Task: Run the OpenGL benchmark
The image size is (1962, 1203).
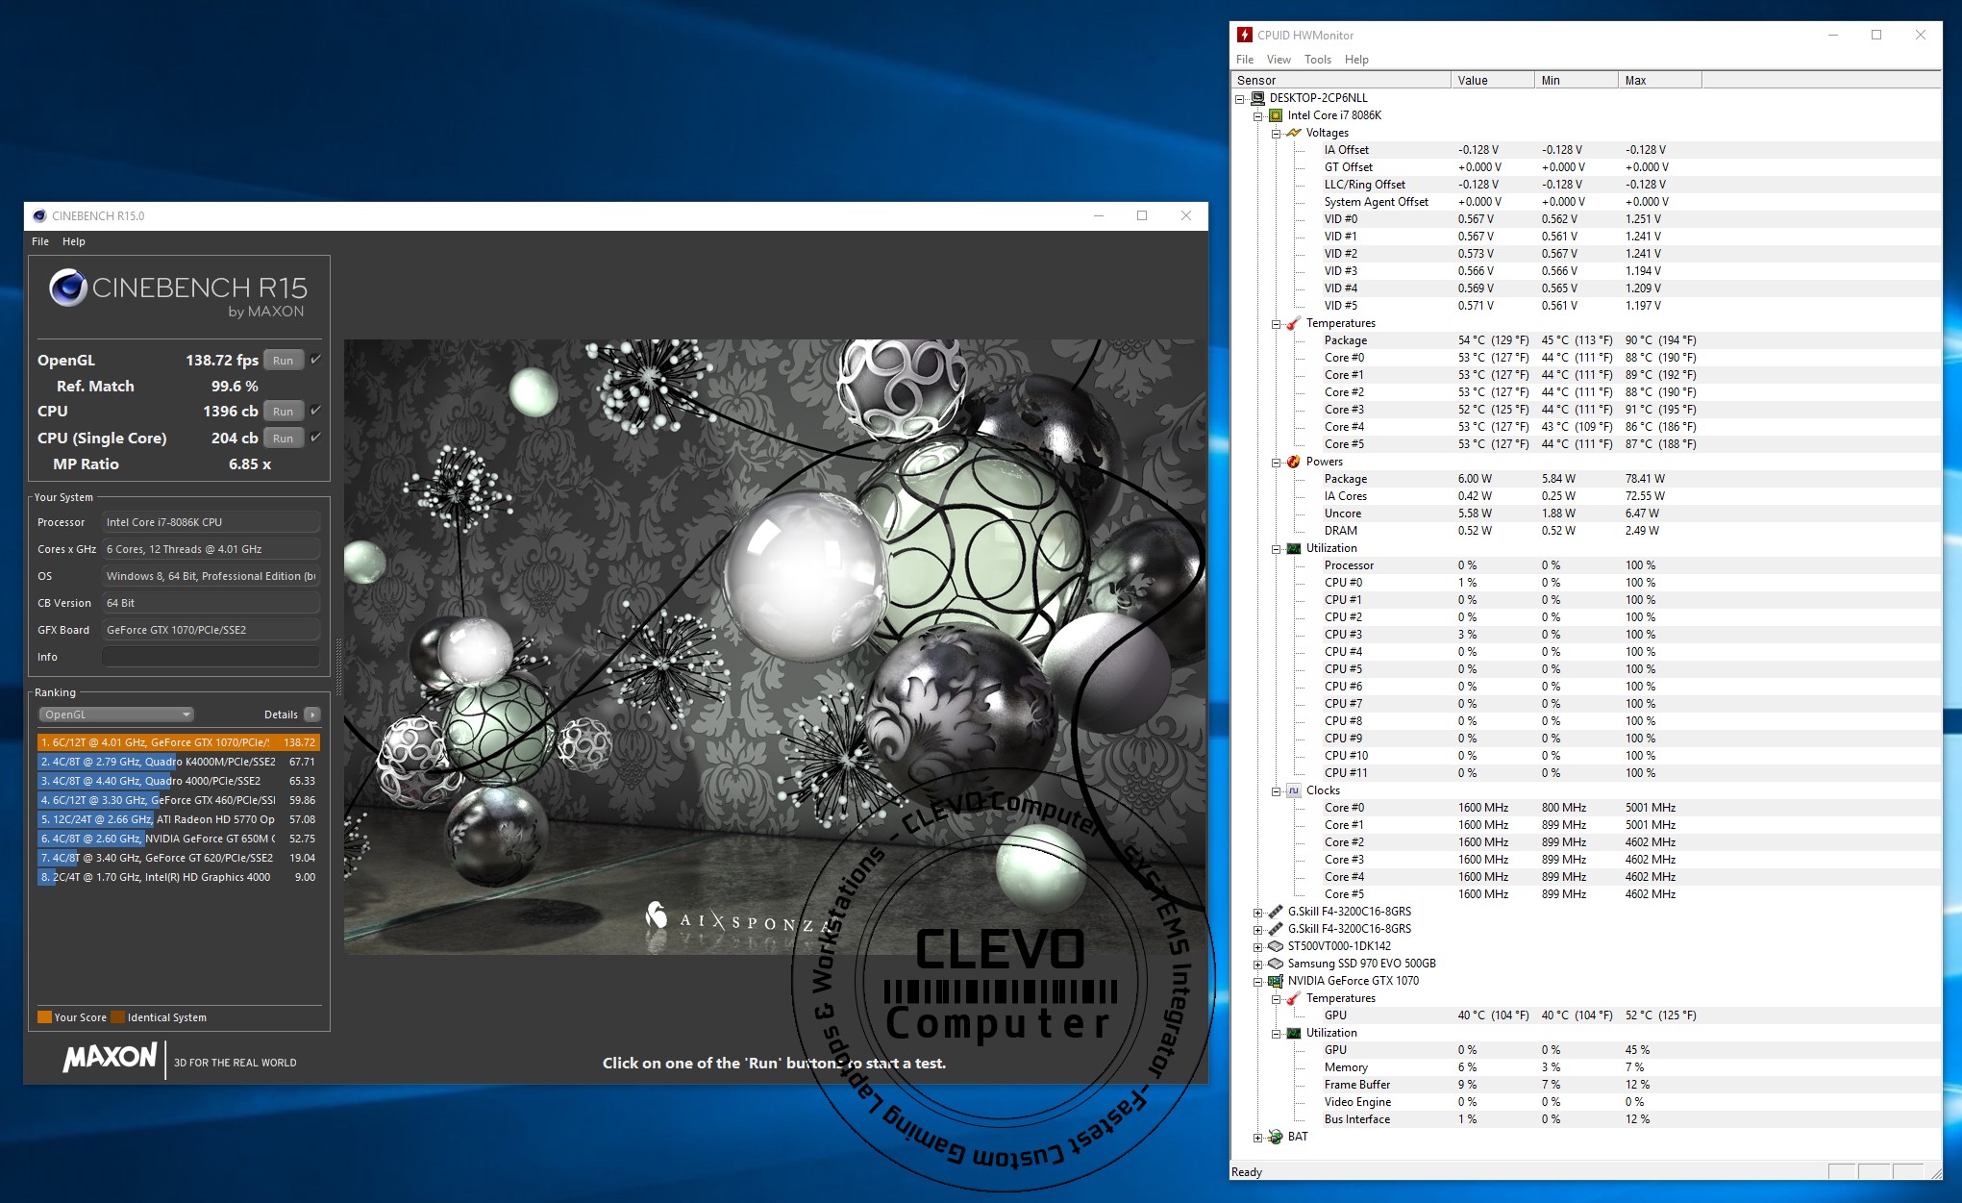Action: (x=284, y=361)
